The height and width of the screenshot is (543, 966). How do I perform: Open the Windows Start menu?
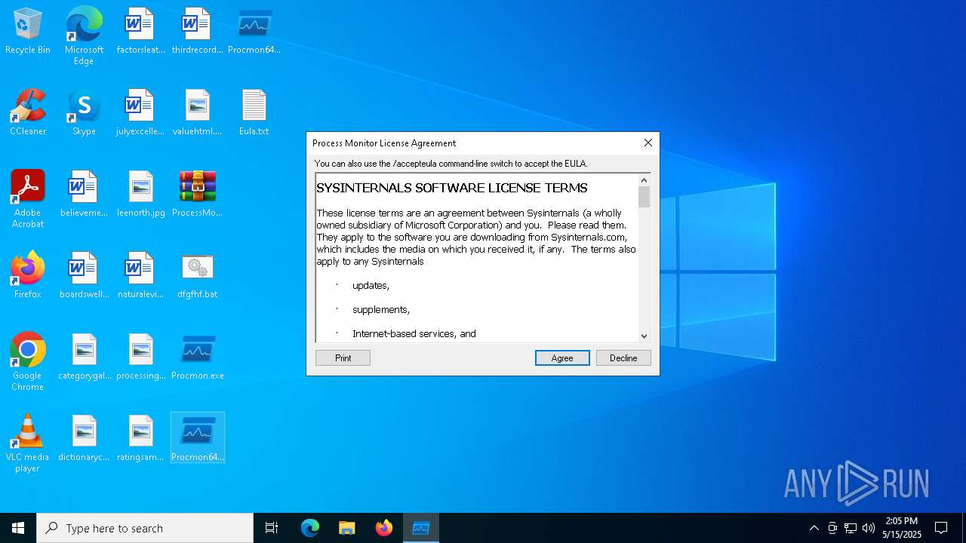(18, 528)
